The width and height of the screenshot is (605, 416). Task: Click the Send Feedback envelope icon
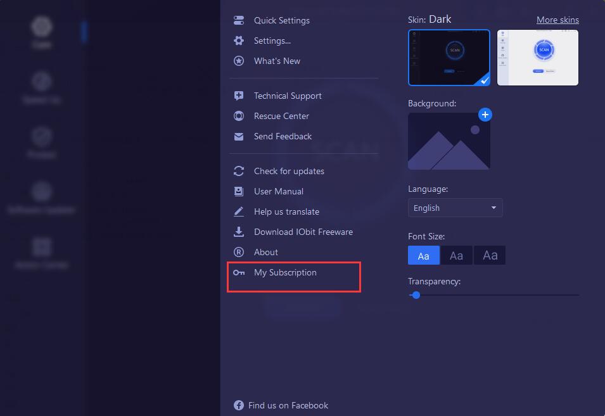[239, 137]
